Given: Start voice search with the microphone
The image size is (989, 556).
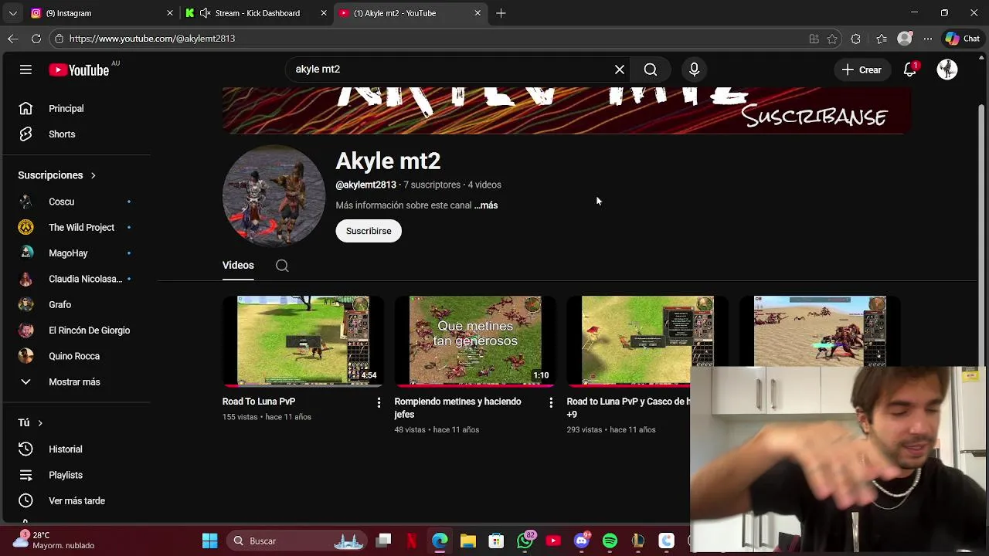Looking at the screenshot, I should click(x=694, y=69).
